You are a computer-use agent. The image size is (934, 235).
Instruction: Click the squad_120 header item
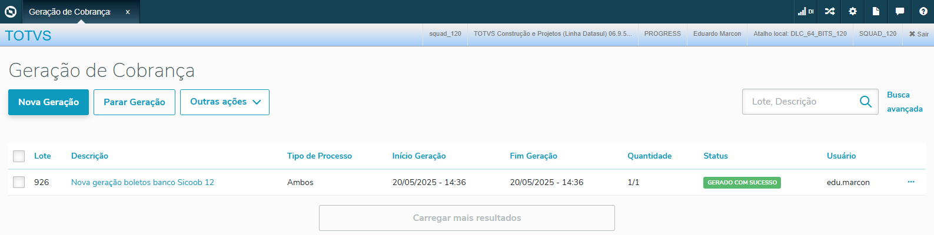tap(445, 34)
